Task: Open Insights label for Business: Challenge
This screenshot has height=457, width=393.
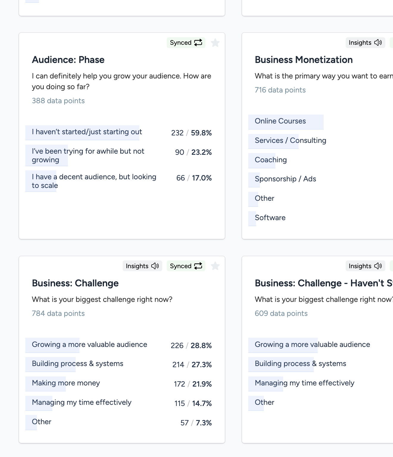Action: pos(137,266)
